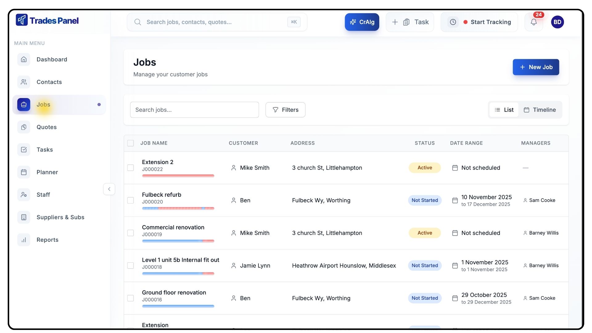Open Quotes in the main menu

tap(47, 127)
